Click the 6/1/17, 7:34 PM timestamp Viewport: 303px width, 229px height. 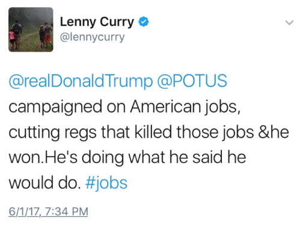click(48, 212)
